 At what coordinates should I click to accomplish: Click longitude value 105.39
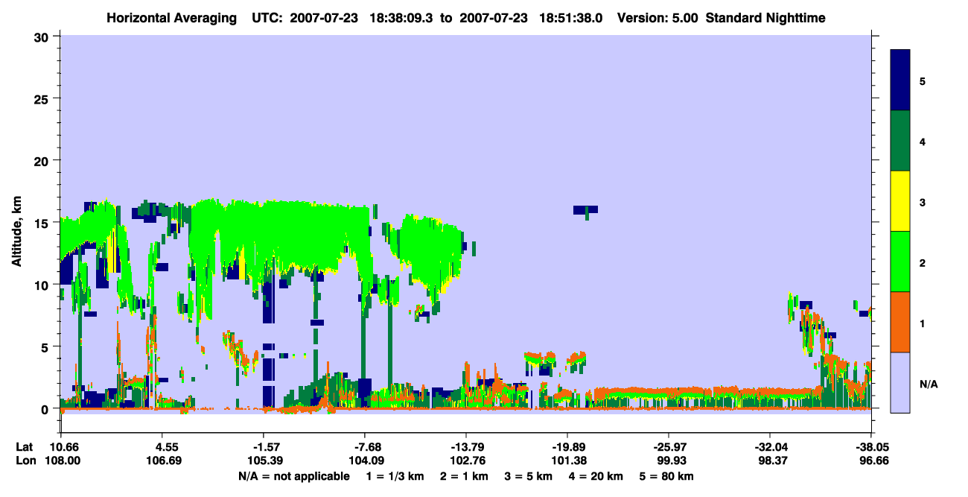pyautogui.click(x=263, y=460)
